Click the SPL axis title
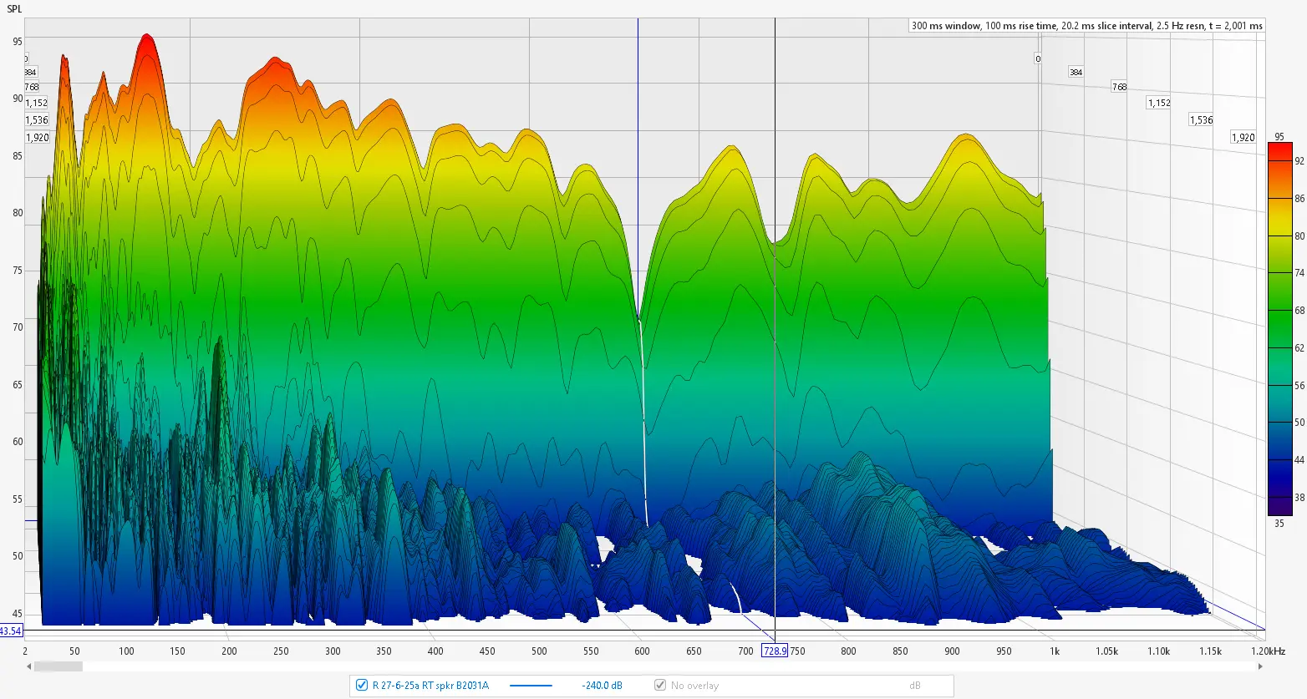 pyautogui.click(x=14, y=9)
